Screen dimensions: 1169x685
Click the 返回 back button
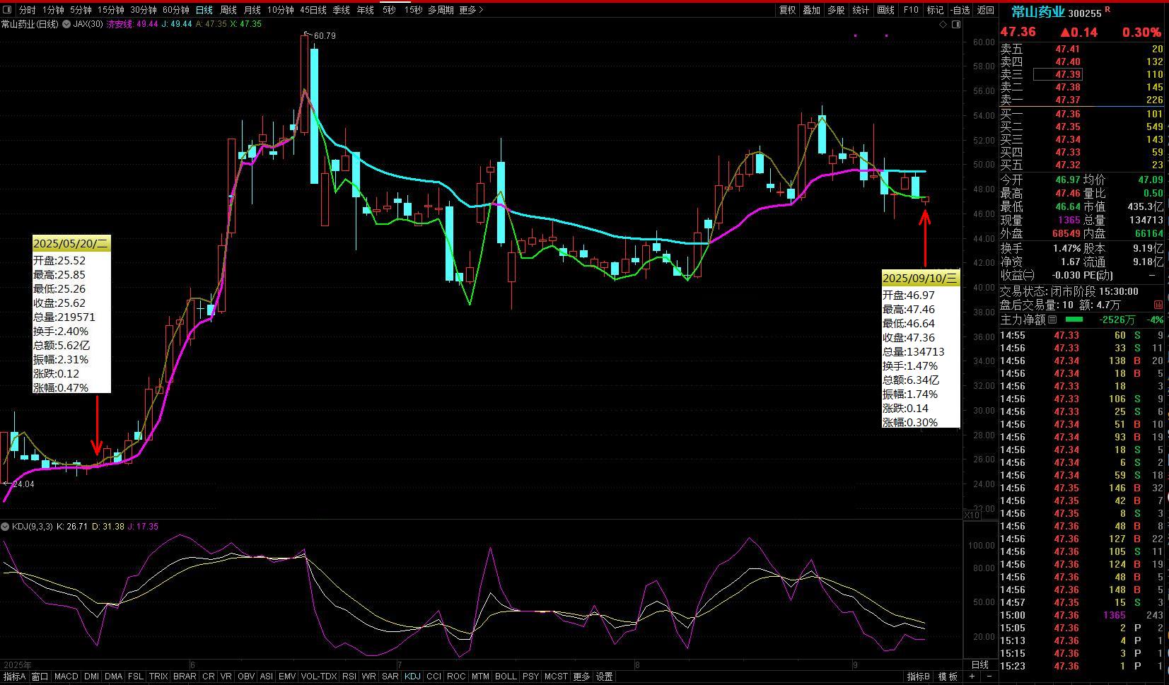pyautogui.click(x=986, y=10)
